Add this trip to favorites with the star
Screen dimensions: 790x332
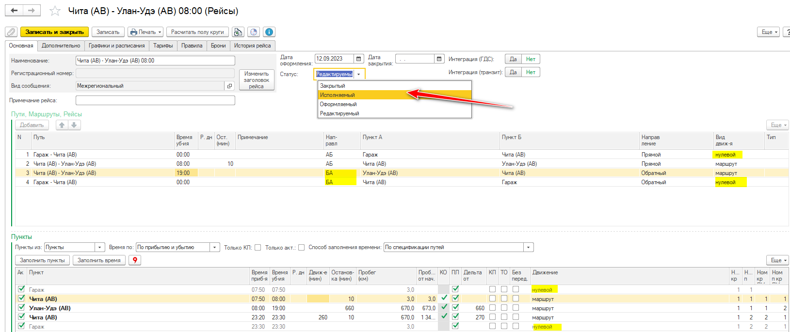(55, 11)
